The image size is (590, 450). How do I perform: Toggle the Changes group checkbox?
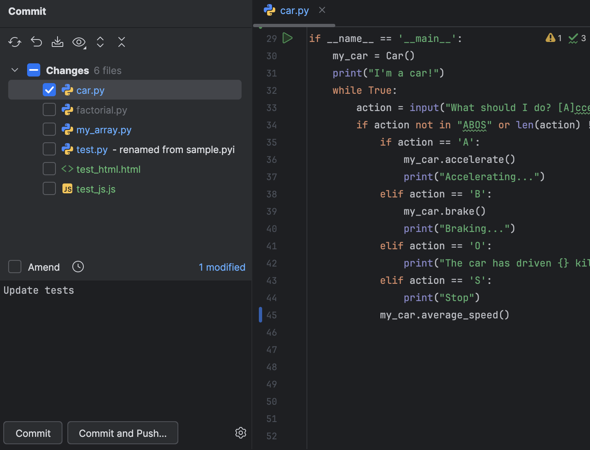coord(33,70)
